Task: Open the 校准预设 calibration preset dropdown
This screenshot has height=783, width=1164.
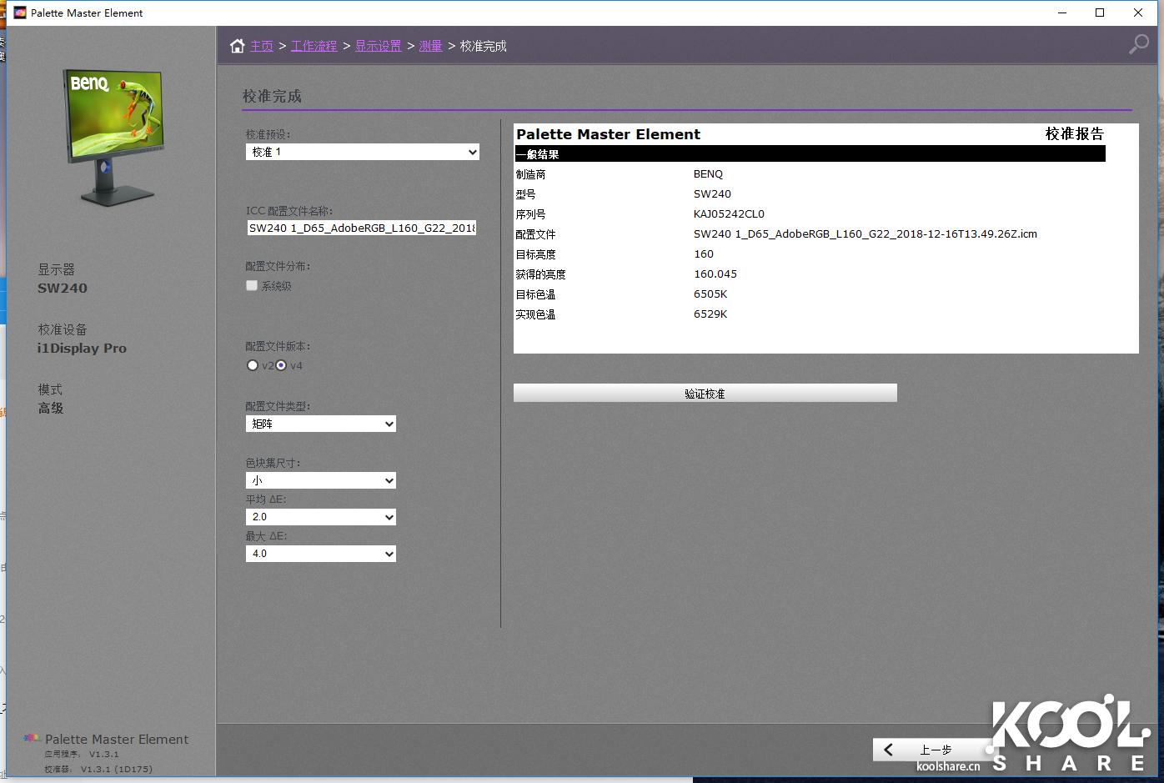Action: tap(362, 152)
